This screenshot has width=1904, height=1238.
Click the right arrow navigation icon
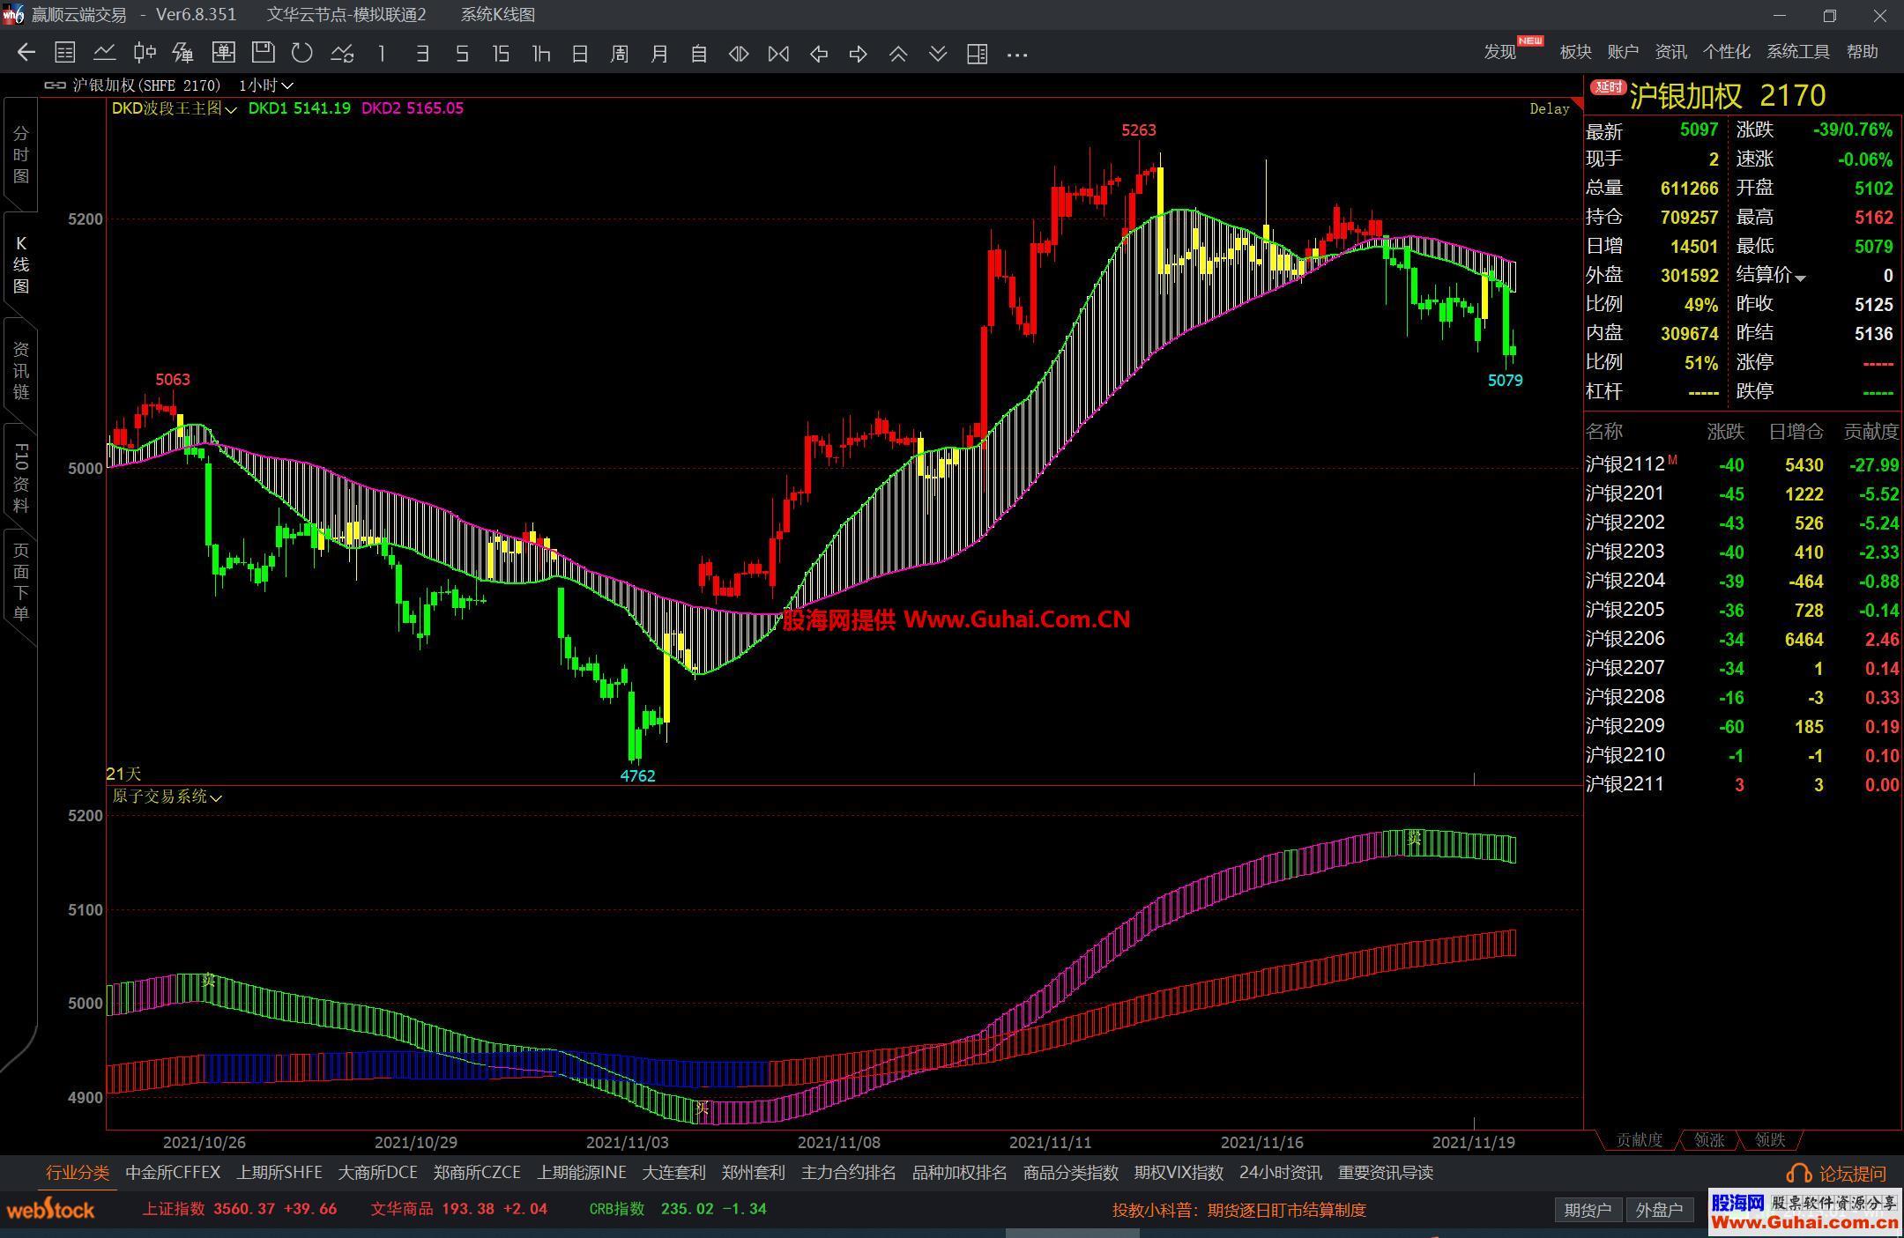click(858, 54)
